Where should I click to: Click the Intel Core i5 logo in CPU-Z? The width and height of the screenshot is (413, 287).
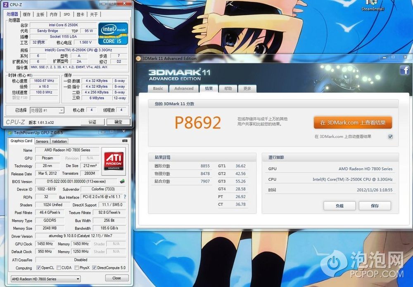click(113, 33)
